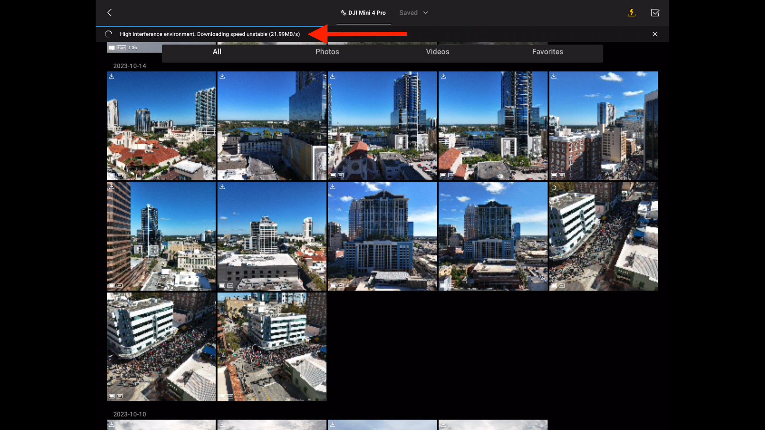Select the All filter tab

click(x=217, y=52)
